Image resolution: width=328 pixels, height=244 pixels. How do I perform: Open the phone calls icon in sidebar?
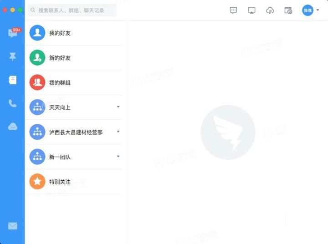coord(12,103)
